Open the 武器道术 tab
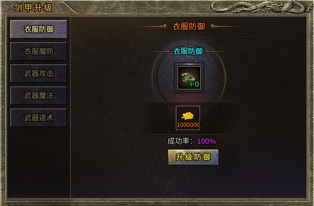 pyautogui.click(x=38, y=118)
